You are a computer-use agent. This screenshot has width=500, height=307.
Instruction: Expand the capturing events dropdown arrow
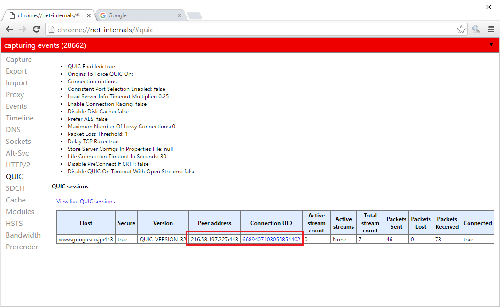tap(491, 45)
